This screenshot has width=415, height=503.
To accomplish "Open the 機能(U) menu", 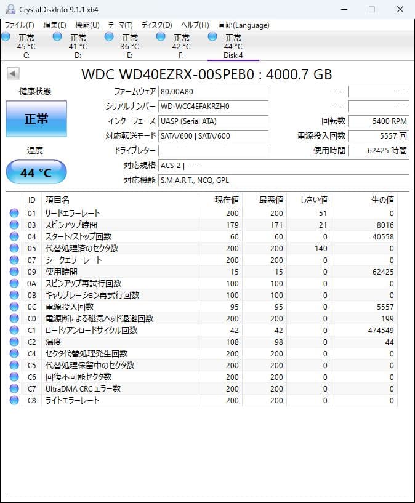I will (87, 25).
